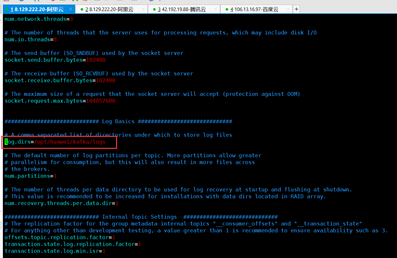Click the comment mentioning RAID array

point(165,197)
